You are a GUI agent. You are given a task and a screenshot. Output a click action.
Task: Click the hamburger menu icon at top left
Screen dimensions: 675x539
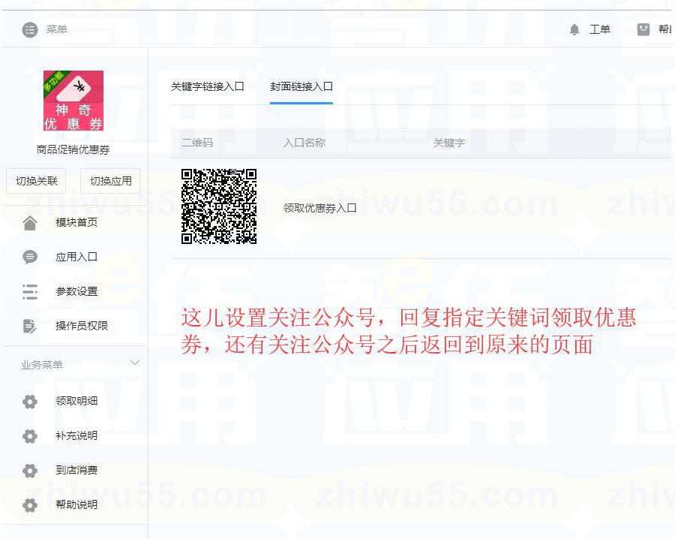coord(30,30)
